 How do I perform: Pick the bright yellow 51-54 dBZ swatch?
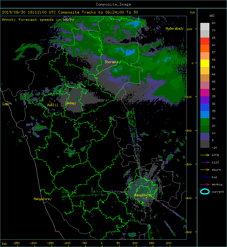(205, 63)
